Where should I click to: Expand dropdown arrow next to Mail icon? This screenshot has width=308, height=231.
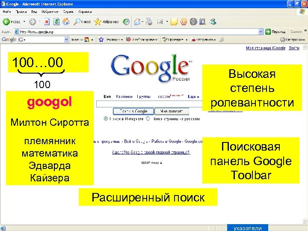click(142, 22)
